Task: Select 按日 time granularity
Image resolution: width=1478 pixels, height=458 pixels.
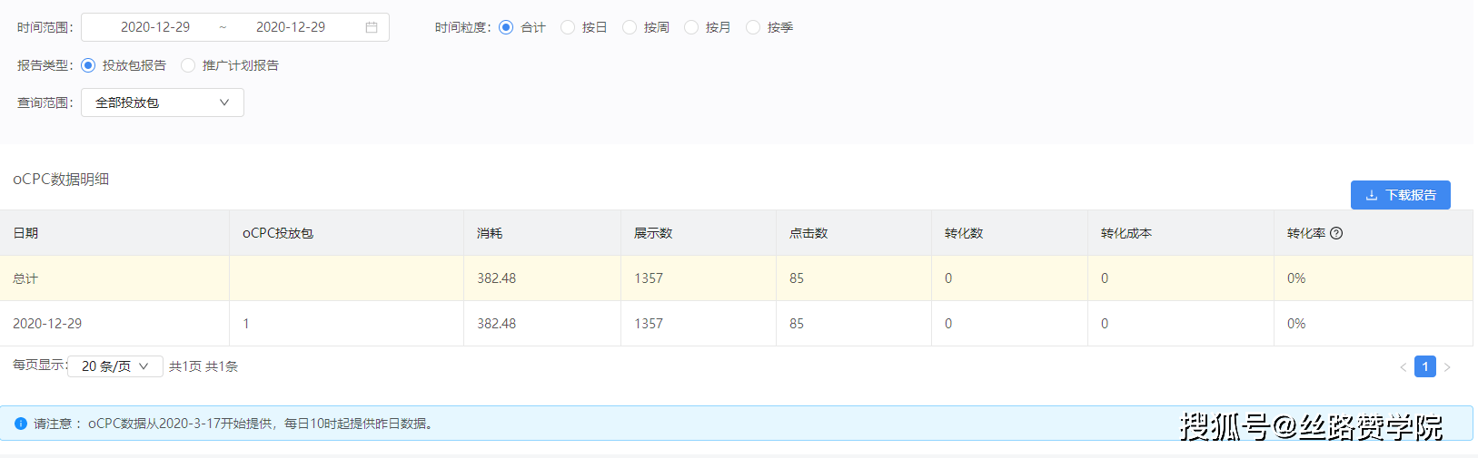Action: click(x=568, y=27)
